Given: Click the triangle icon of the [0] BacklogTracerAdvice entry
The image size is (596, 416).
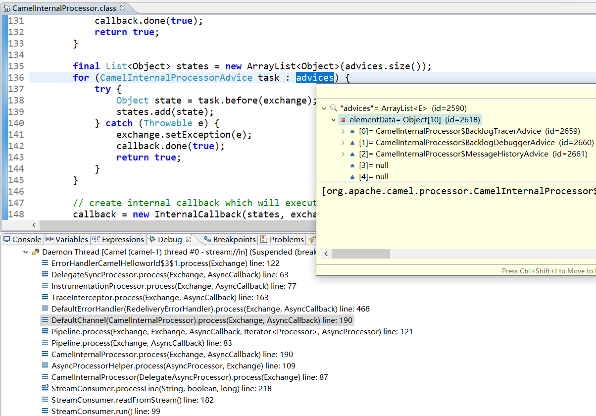Looking at the screenshot, I should [352, 131].
